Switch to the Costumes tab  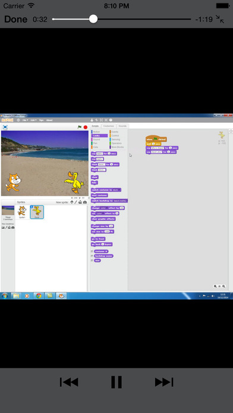click(108, 126)
